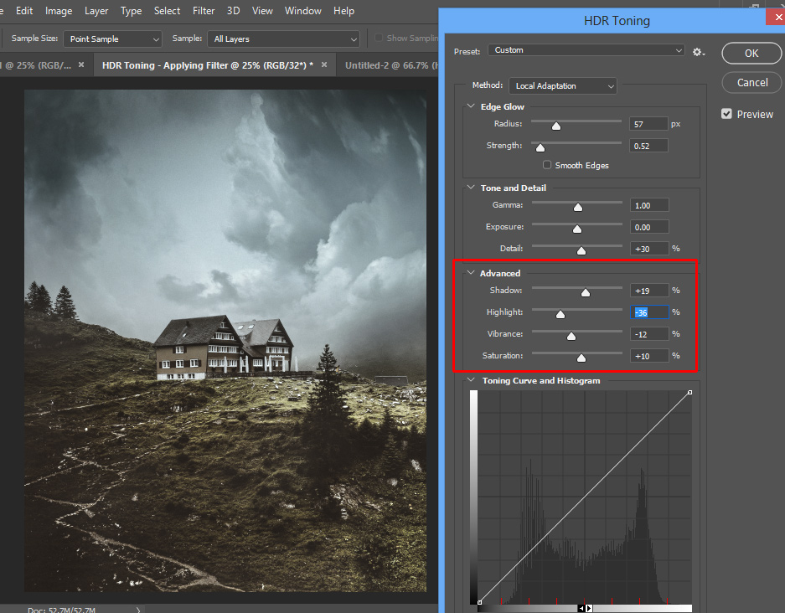Open the Preset dropdown showing Custom
785x613 pixels.
pos(586,50)
